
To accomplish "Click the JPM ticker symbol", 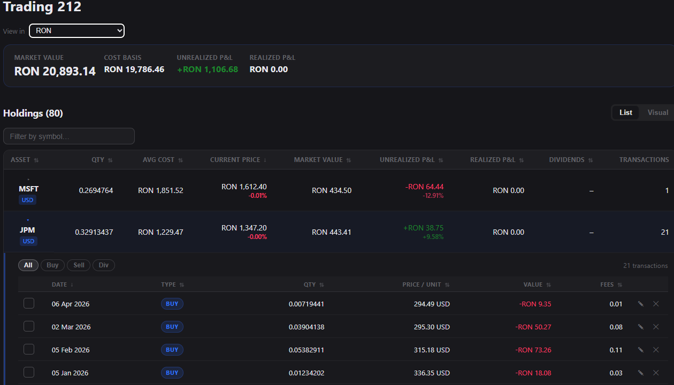I will coord(28,230).
